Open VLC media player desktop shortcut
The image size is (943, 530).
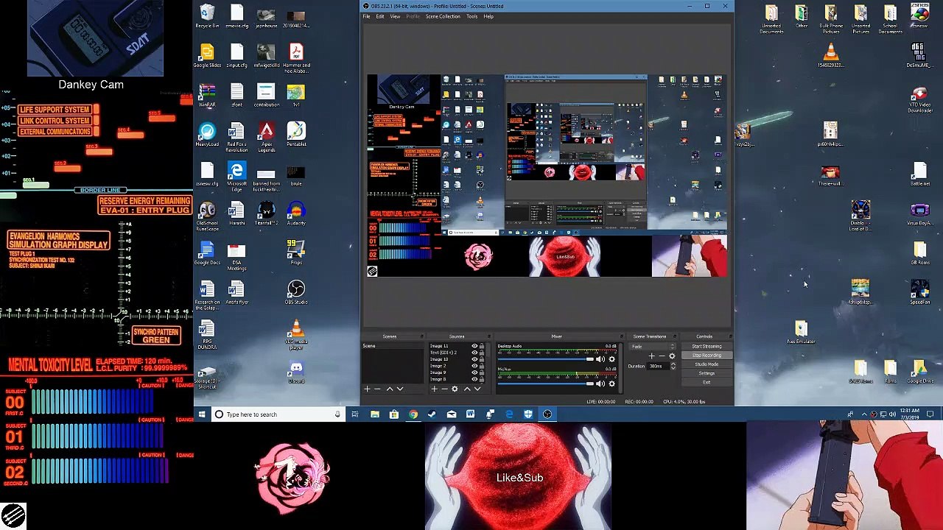pos(296,332)
